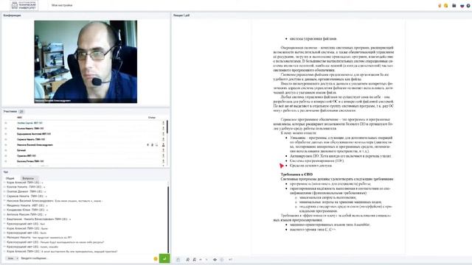Image resolution: width=472 pixels, height=265 pixels.
Task: Click chat message from Кондакова Юлия
Action: point(27,210)
